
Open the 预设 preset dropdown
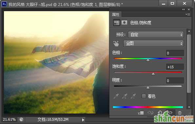tap(156, 34)
